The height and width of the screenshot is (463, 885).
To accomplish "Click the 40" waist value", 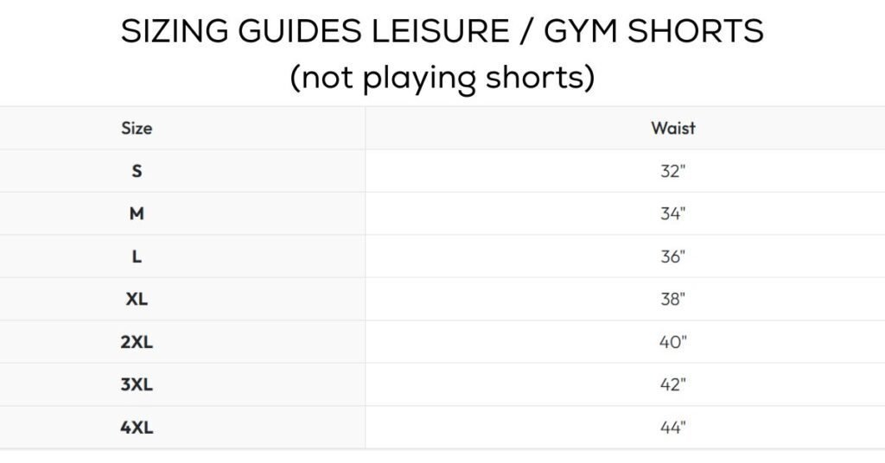I will point(672,342).
